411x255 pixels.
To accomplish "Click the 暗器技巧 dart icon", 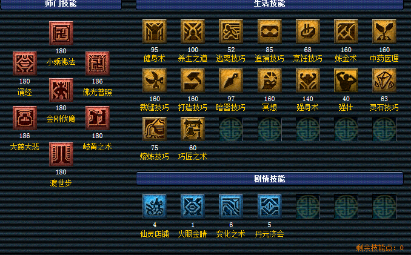I will tap(231, 81).
